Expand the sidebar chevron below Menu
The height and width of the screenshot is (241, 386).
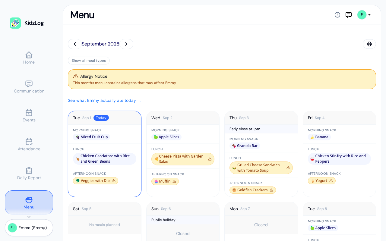point(29,217)
